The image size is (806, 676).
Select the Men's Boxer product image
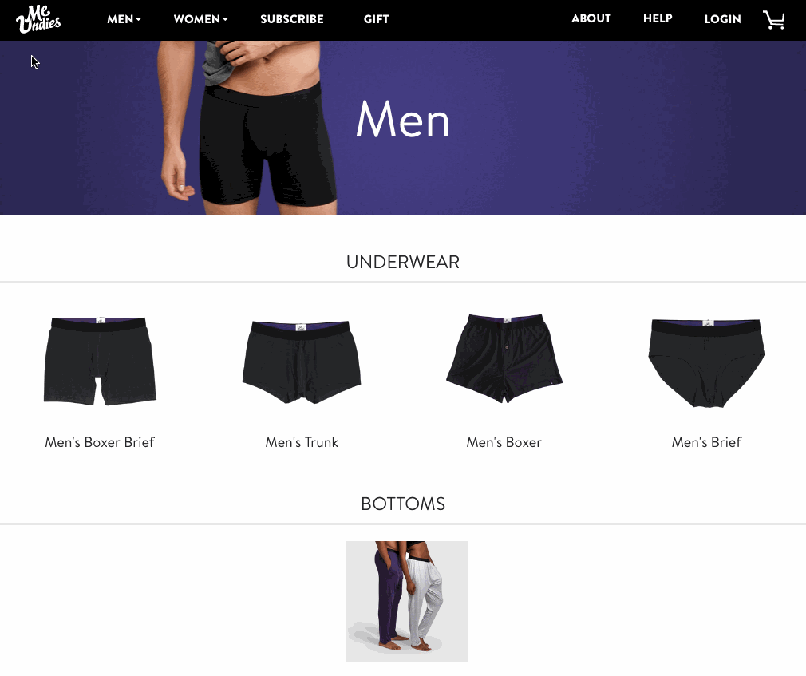tap(504, 358)
